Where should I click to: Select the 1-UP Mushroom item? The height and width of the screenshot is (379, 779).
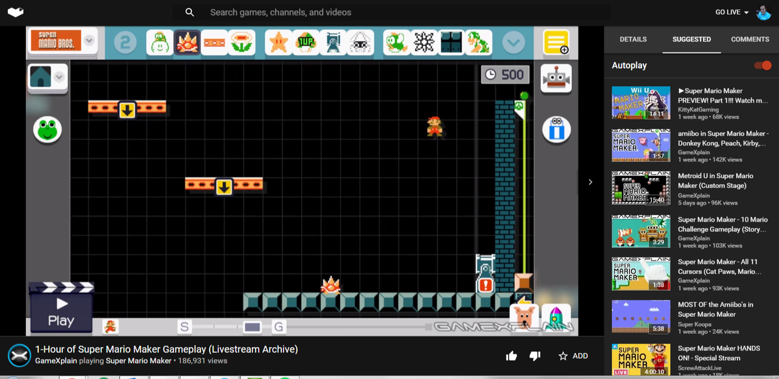(306, 43)
